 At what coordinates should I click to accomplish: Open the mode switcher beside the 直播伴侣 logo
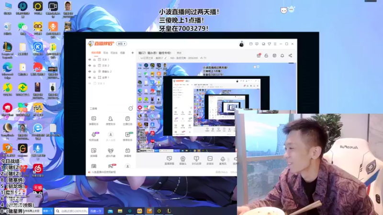point(122,44)
